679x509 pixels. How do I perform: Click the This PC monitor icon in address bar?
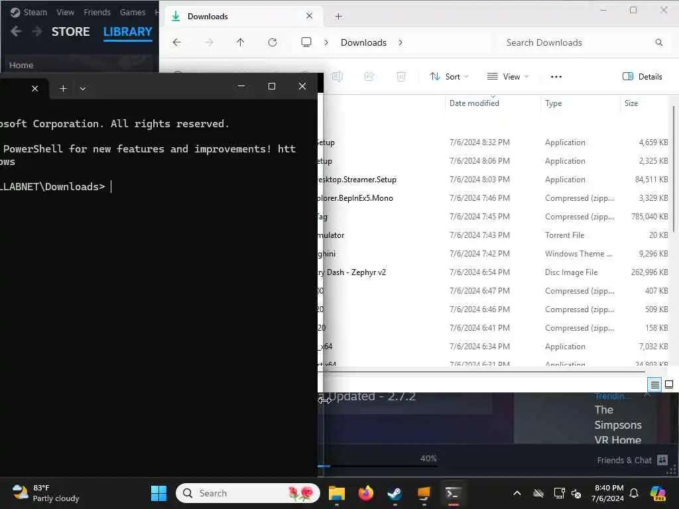coord(306,42)
